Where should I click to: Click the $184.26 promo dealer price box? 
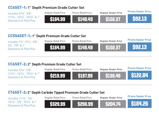click(140, 103)
